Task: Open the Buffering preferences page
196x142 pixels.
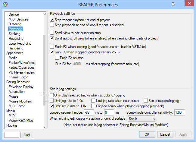Action: pyautogui.click(x=15, y=24)
